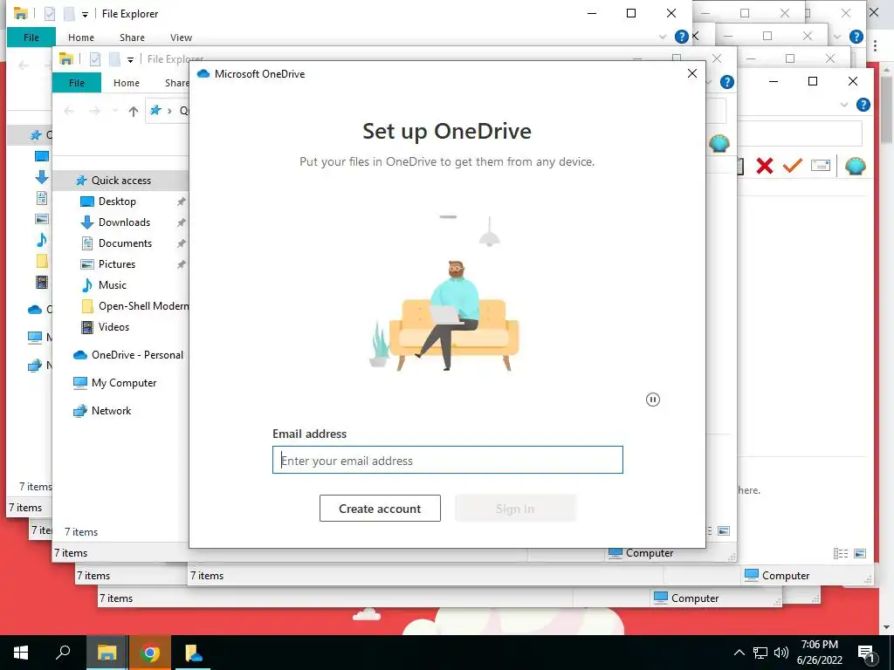Switch to large icons view in right window
894x670 pixels.
pyautogui.click(x=860, y=554)
